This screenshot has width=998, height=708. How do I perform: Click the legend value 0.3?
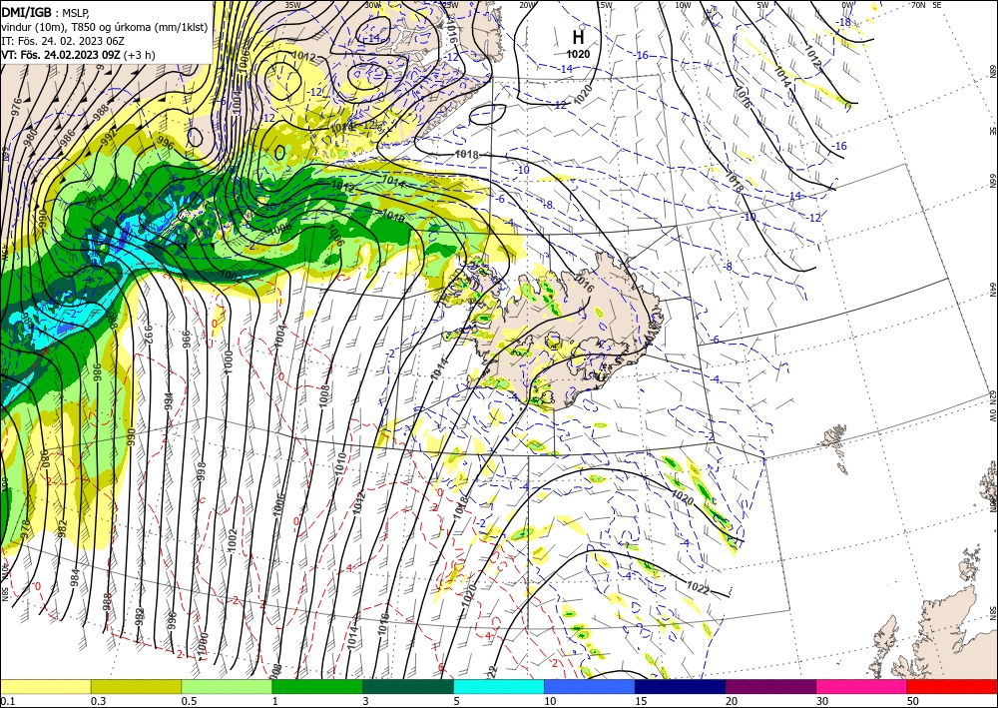tap(98, 701)
